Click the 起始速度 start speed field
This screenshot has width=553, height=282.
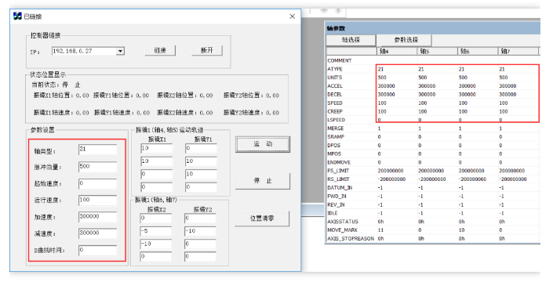[98, 183]
